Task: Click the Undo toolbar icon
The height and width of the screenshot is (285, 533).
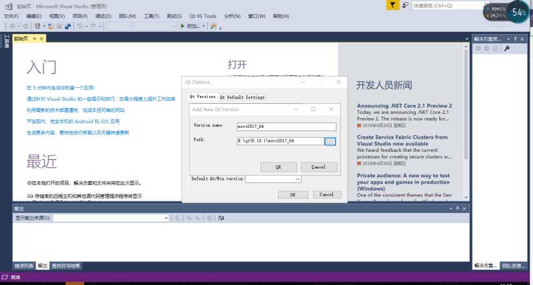Action: click(79, 26)
